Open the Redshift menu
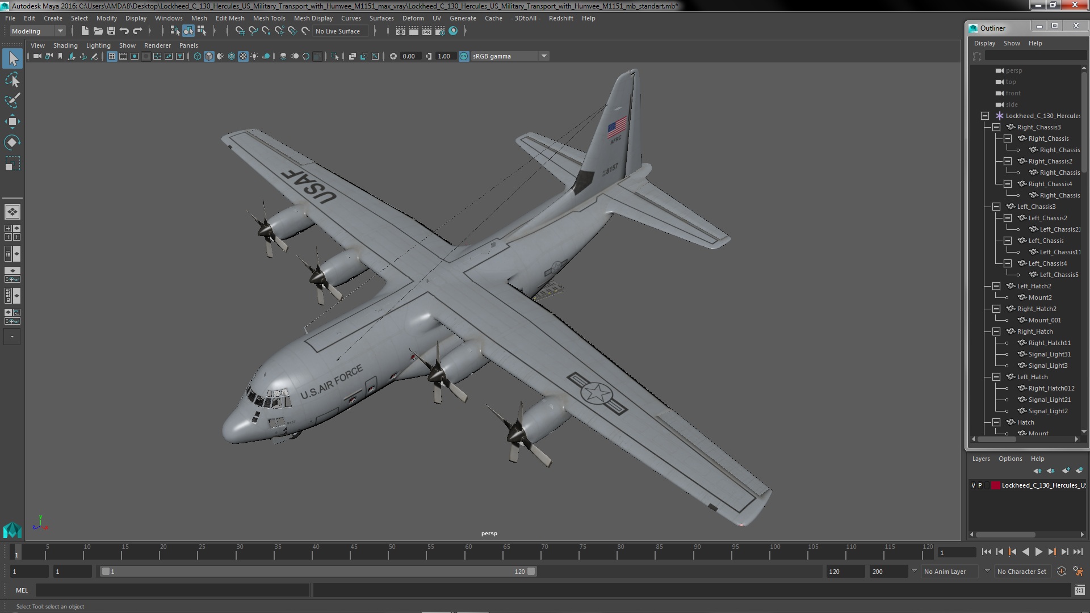The image size is (1090, 613). pyautogui.click(x=561, y=18)
